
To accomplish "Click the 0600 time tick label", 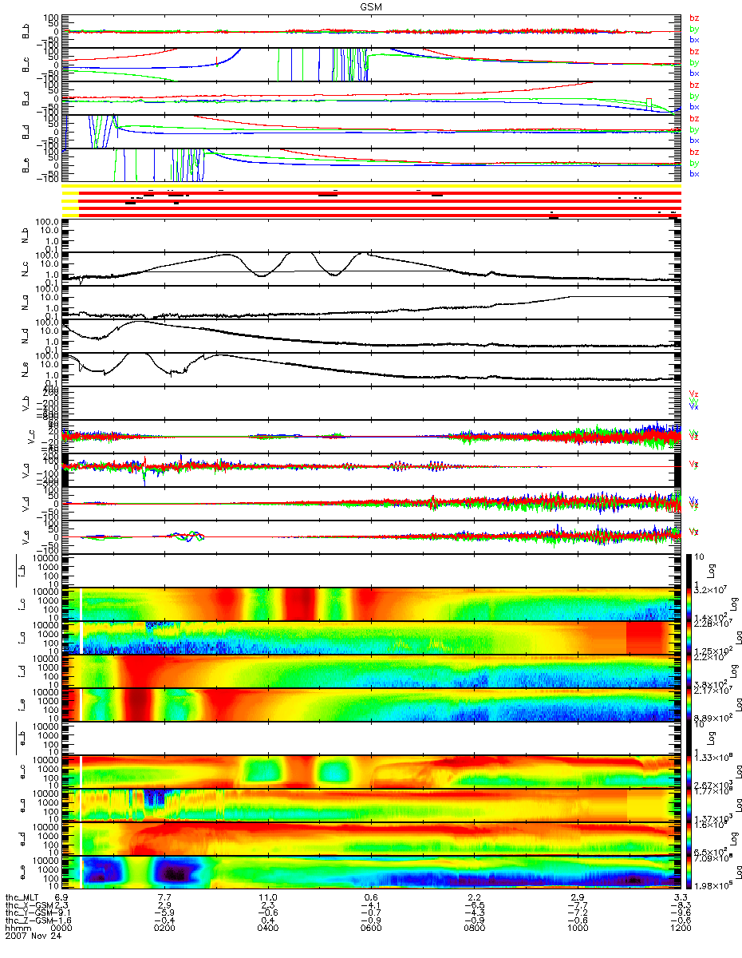I will pyautogui.click(x=371, y=930).
